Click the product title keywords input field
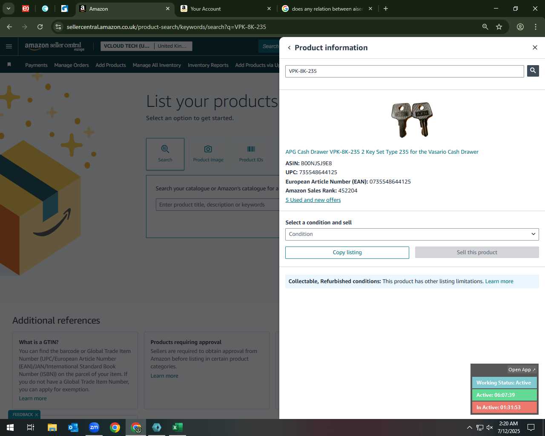The height and width of the screenshot is (436, 545). pyautogui.click(x=217, y=205)
